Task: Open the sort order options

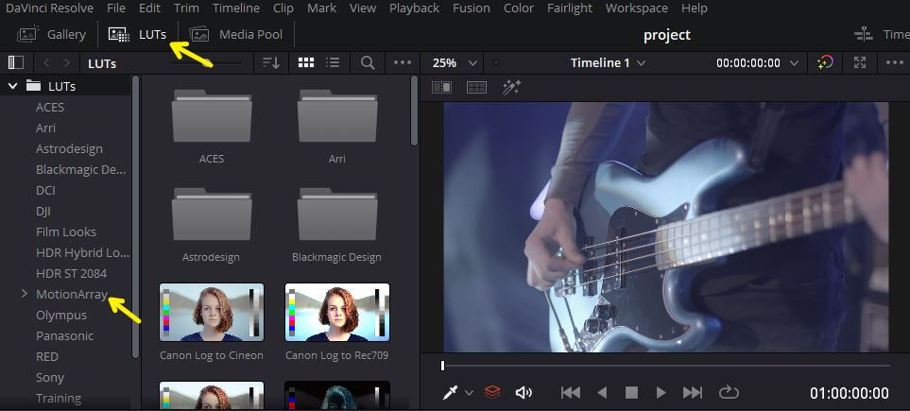Action: (271, 63)
